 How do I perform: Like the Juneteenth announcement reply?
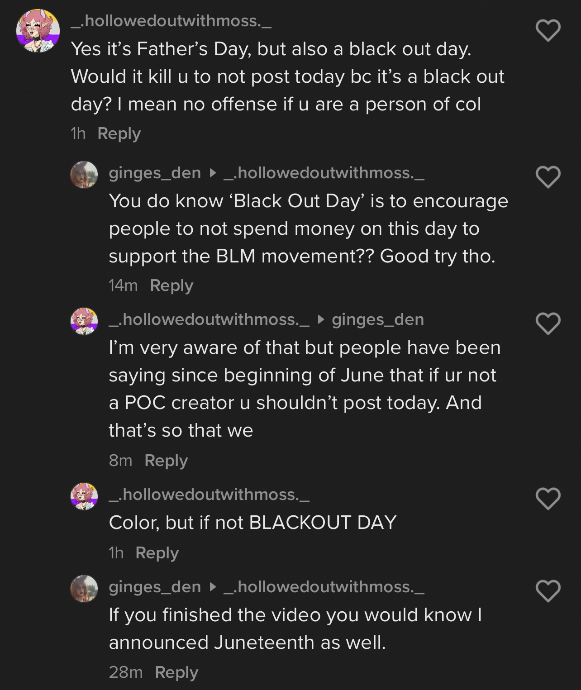548,591
